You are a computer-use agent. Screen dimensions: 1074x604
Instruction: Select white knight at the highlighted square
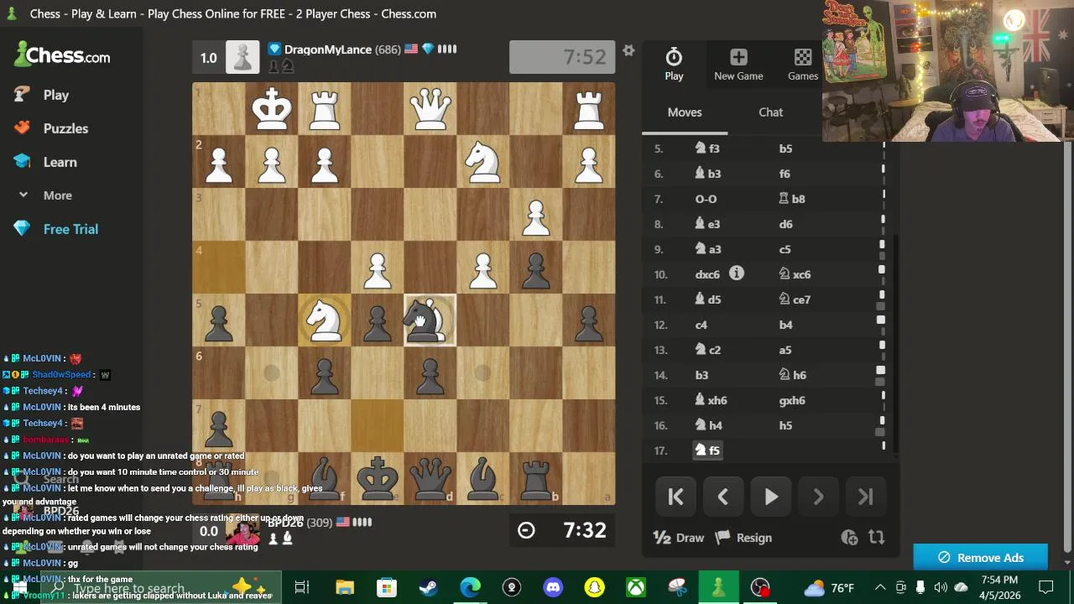pyautogui.click(x=325, y=320)
